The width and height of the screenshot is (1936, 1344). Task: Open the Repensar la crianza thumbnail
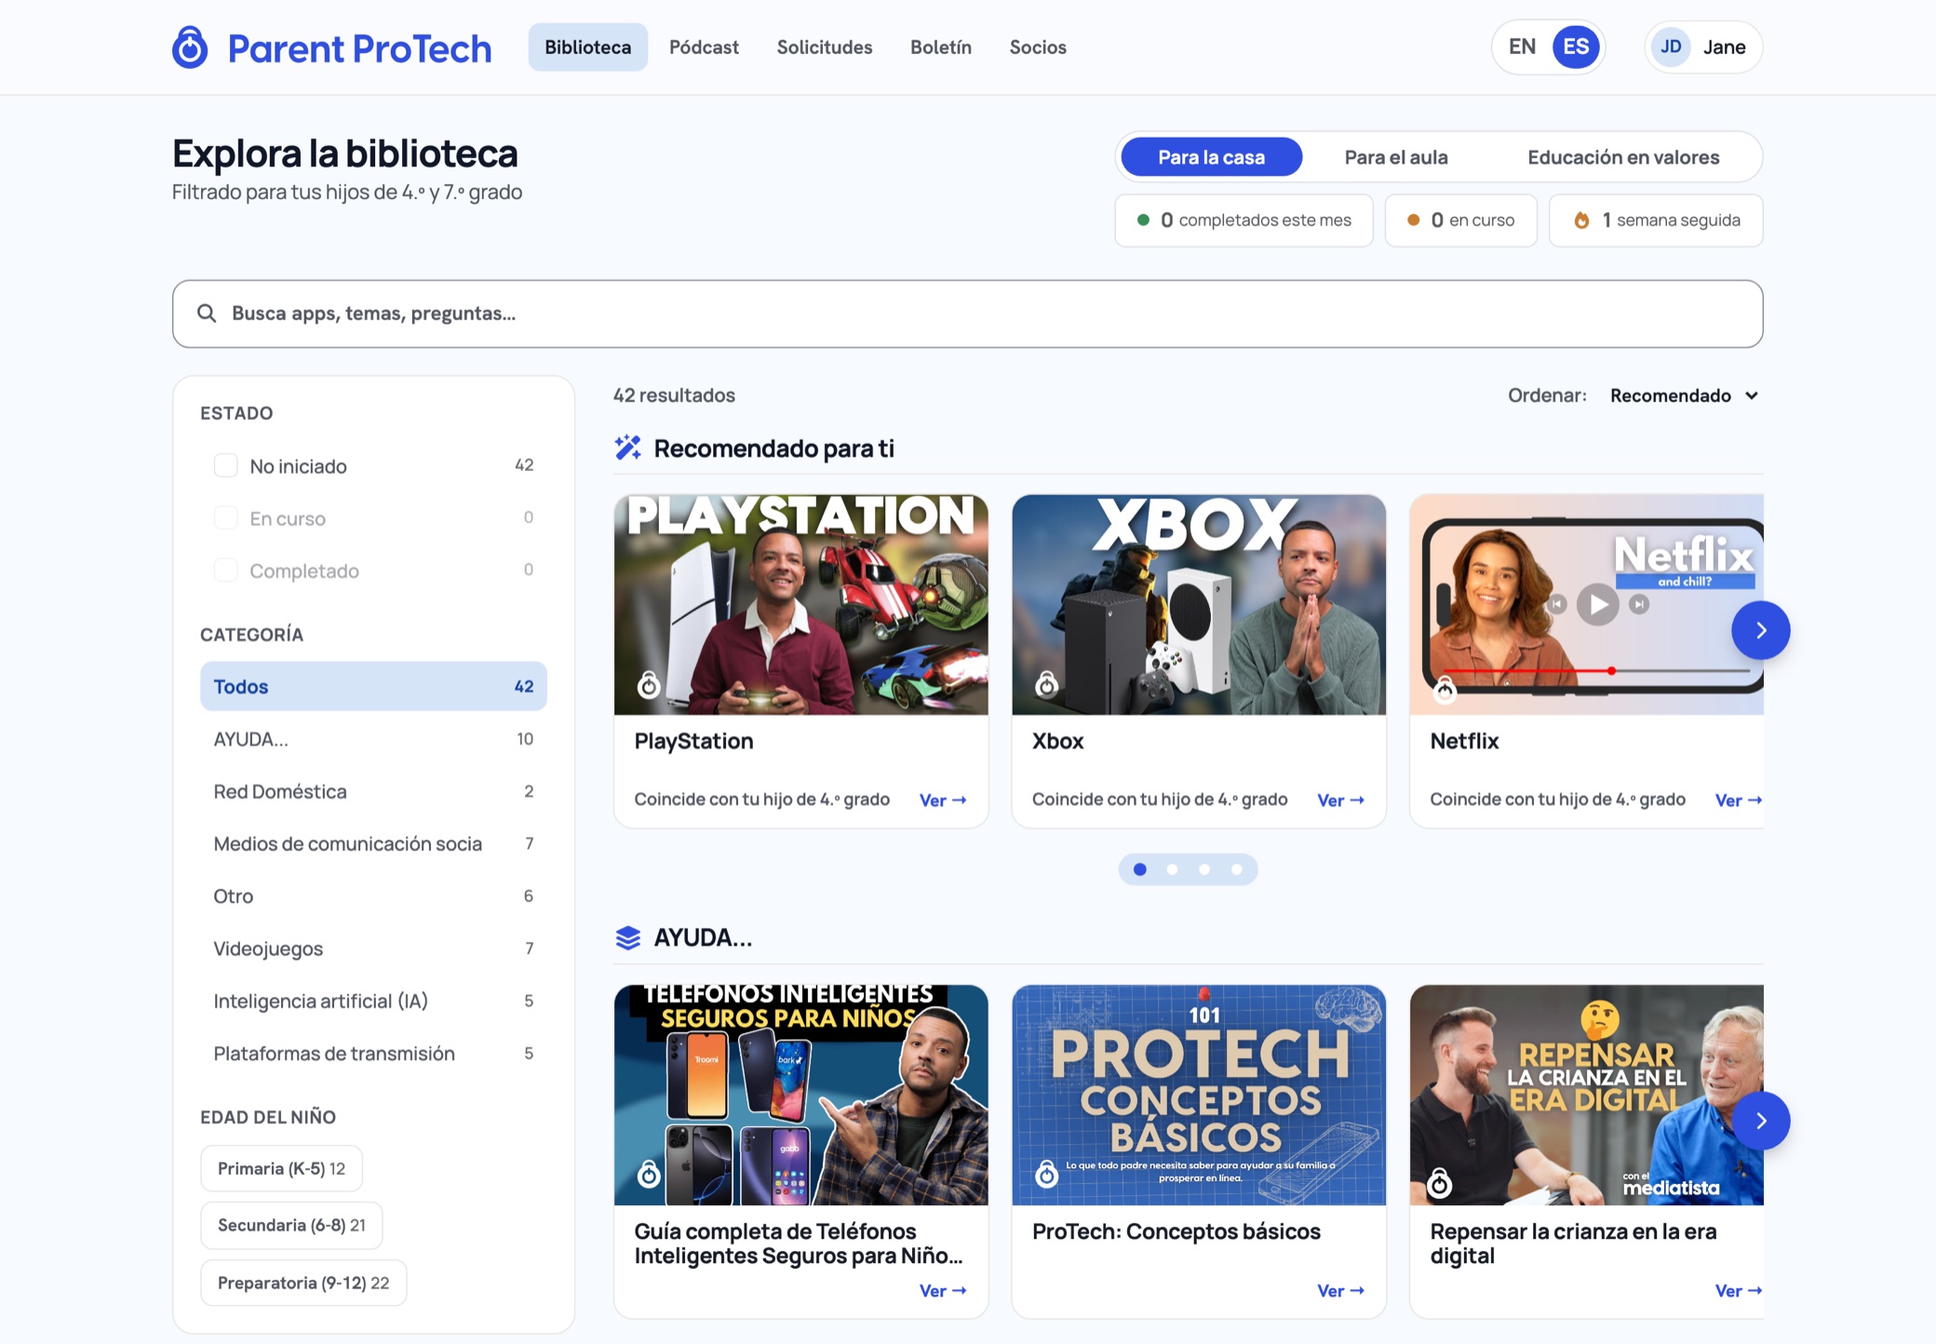tap(1586, 1095)
